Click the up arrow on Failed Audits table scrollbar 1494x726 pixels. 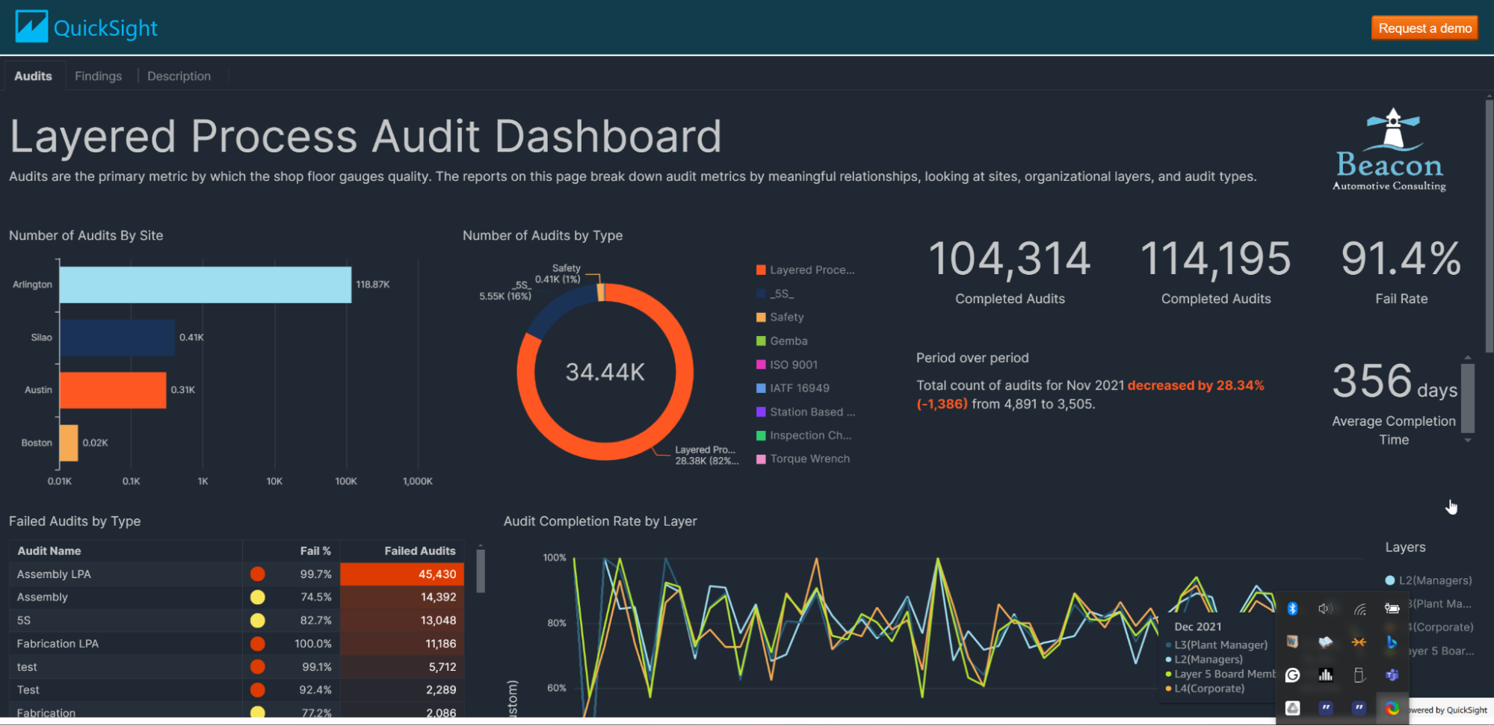click(481, 546)
